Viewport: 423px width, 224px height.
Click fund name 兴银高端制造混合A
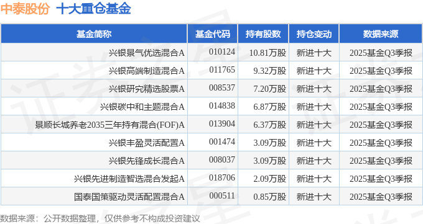coord(146,71)
